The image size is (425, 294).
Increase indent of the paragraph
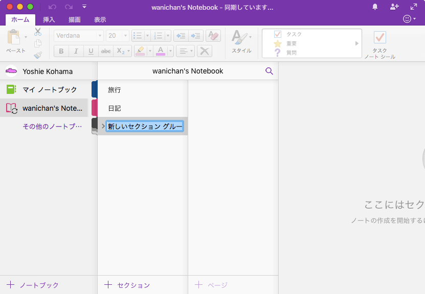click(x=196, y=36)
